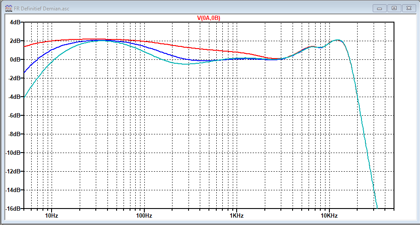This screenshot has width=420, height=225.
Task: Click the -8dB vertical axis label
Action: click(15, 134)
